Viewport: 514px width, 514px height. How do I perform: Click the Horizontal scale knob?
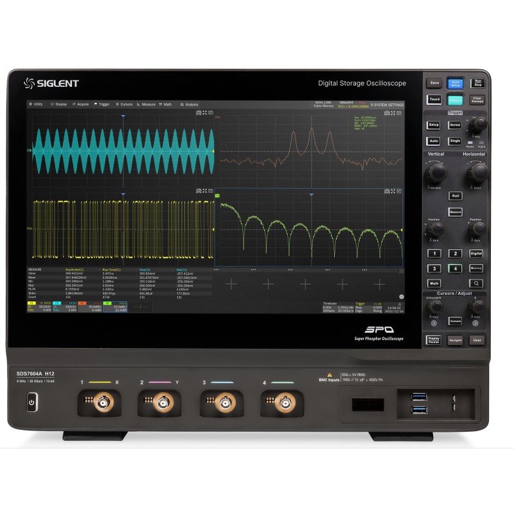478,172
